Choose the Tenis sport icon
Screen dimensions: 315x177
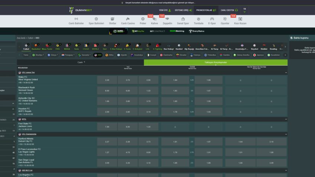(77, 46)
